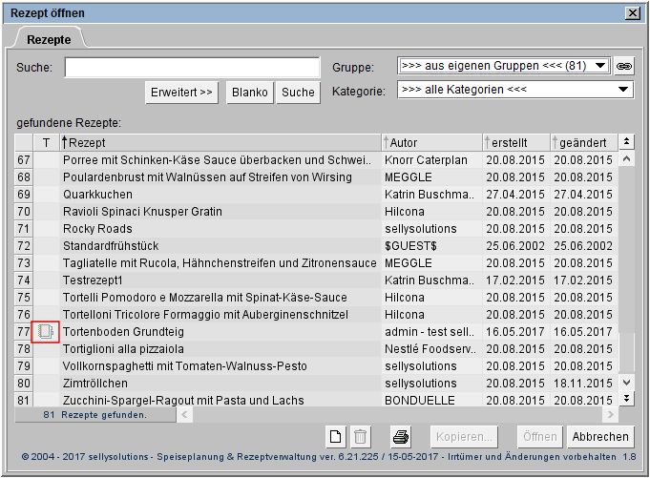Click into the Suche text field
The width and height of the screenshot is (650, 478).
click(x=192, y=67)
